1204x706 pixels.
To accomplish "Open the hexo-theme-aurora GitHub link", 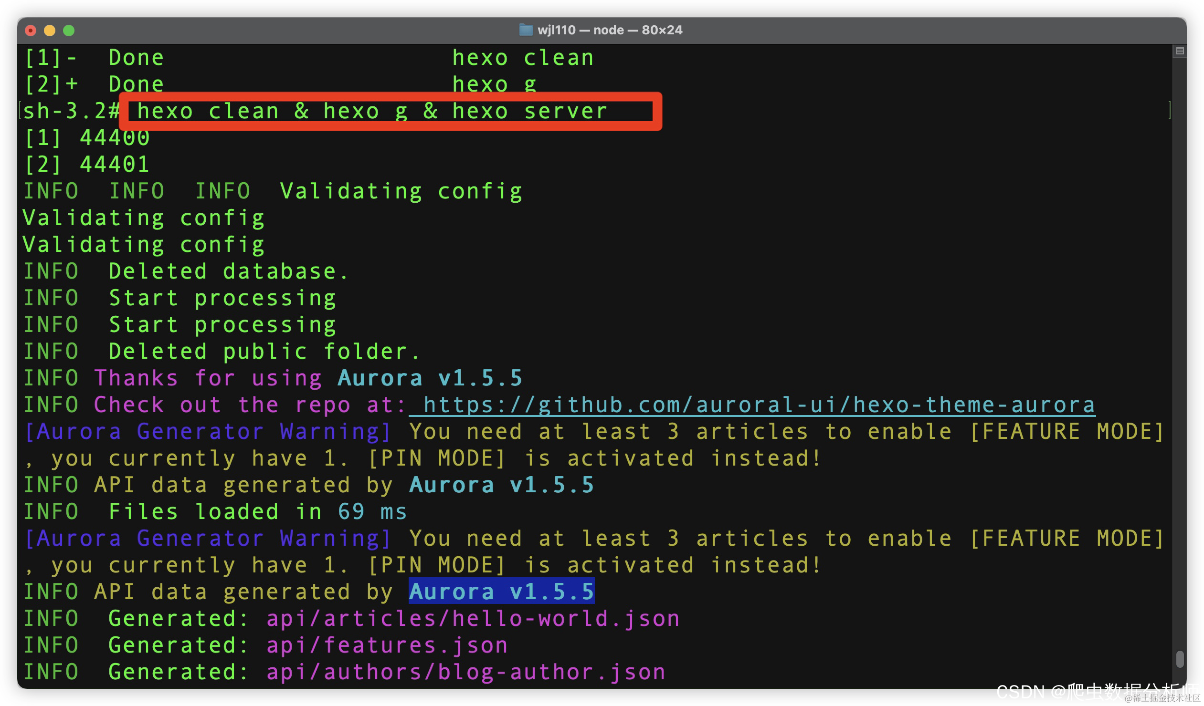I will 759,405.
